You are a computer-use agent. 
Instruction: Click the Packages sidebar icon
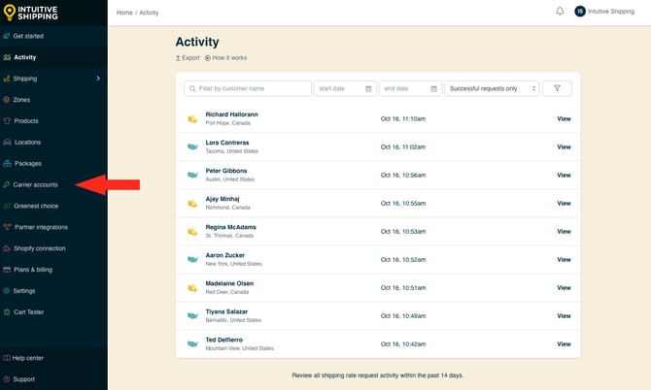[x=7, y=163]
